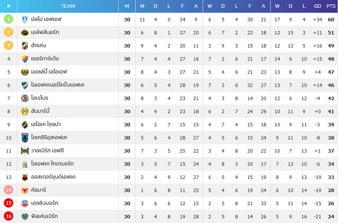
Task: Click the ฟัลเค่นเบิร์ก team logo
Action: (25, 216)
